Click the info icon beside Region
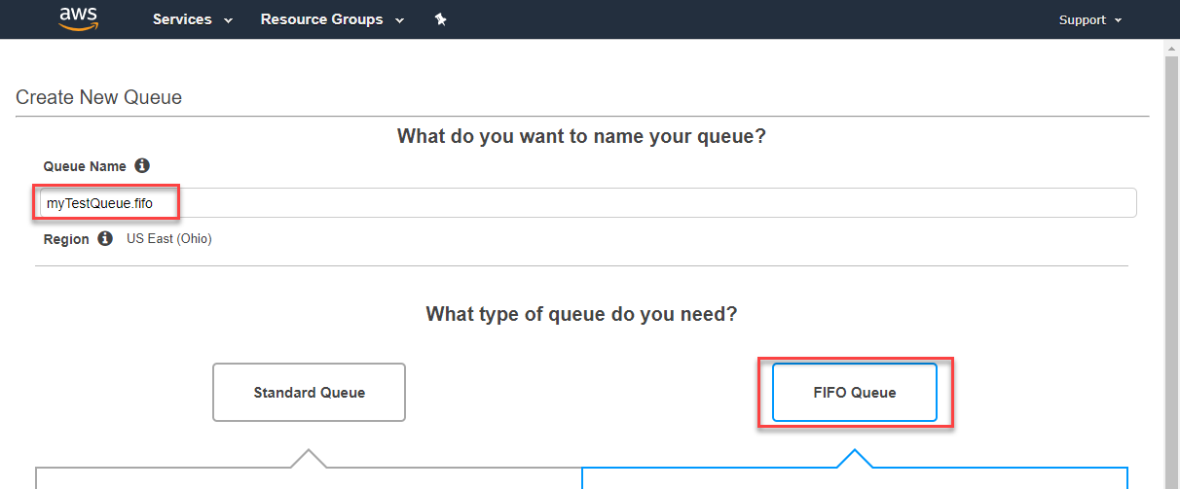1180x489 pixels. tap(105, 238)
